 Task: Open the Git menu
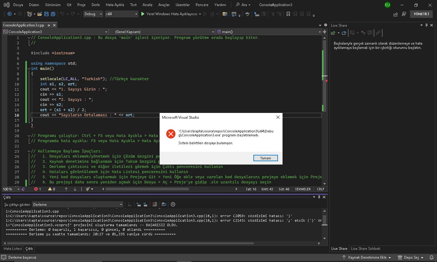(69, 5)
